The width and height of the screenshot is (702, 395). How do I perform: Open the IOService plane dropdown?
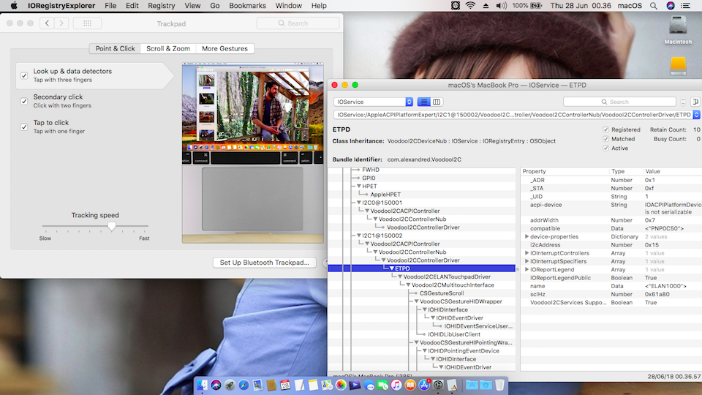[x=373, y=102]
